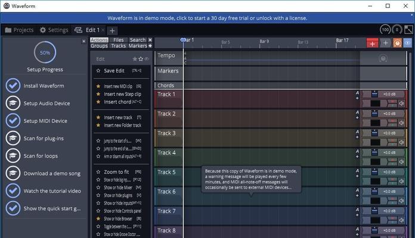Image resolution: width=415 pixels, height=238 pixels.
Task: Open the Actions tab
Action: [x=99, y=40]
